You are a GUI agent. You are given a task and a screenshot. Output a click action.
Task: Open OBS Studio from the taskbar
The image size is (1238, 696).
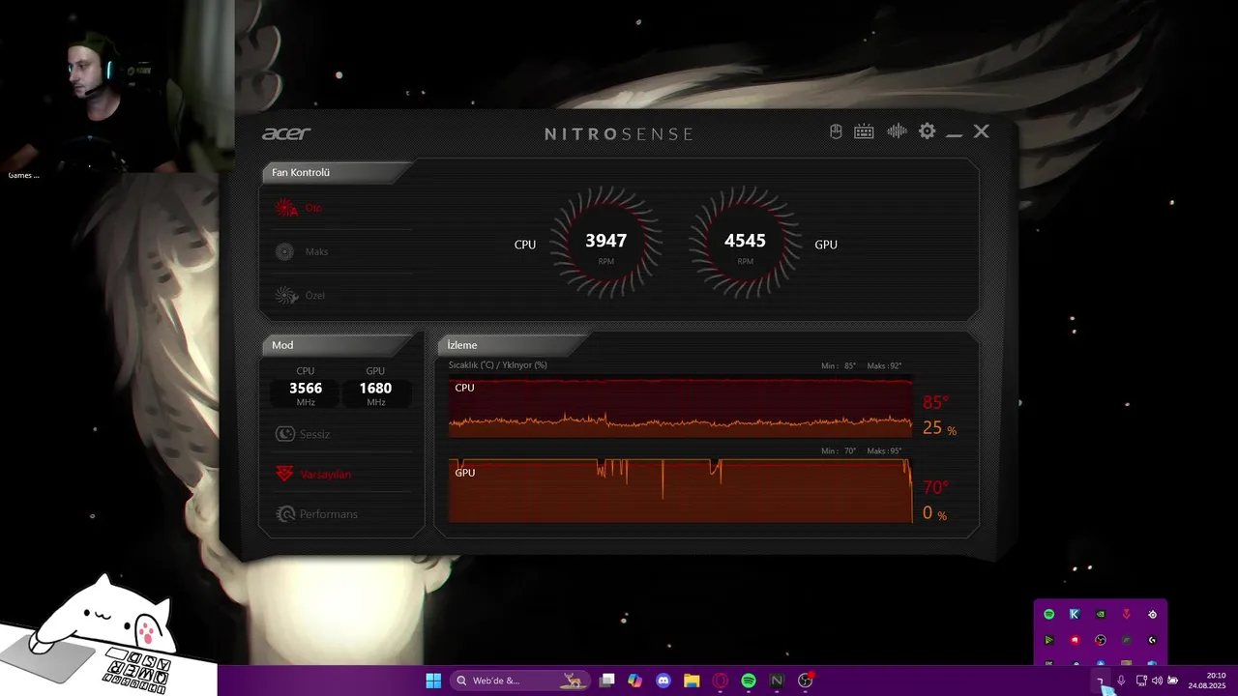[x=806, y=681]
